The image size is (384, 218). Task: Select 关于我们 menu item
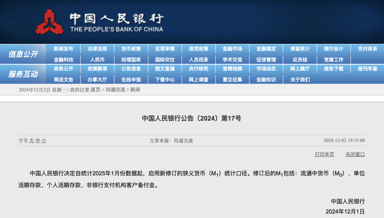click(300, 80)
